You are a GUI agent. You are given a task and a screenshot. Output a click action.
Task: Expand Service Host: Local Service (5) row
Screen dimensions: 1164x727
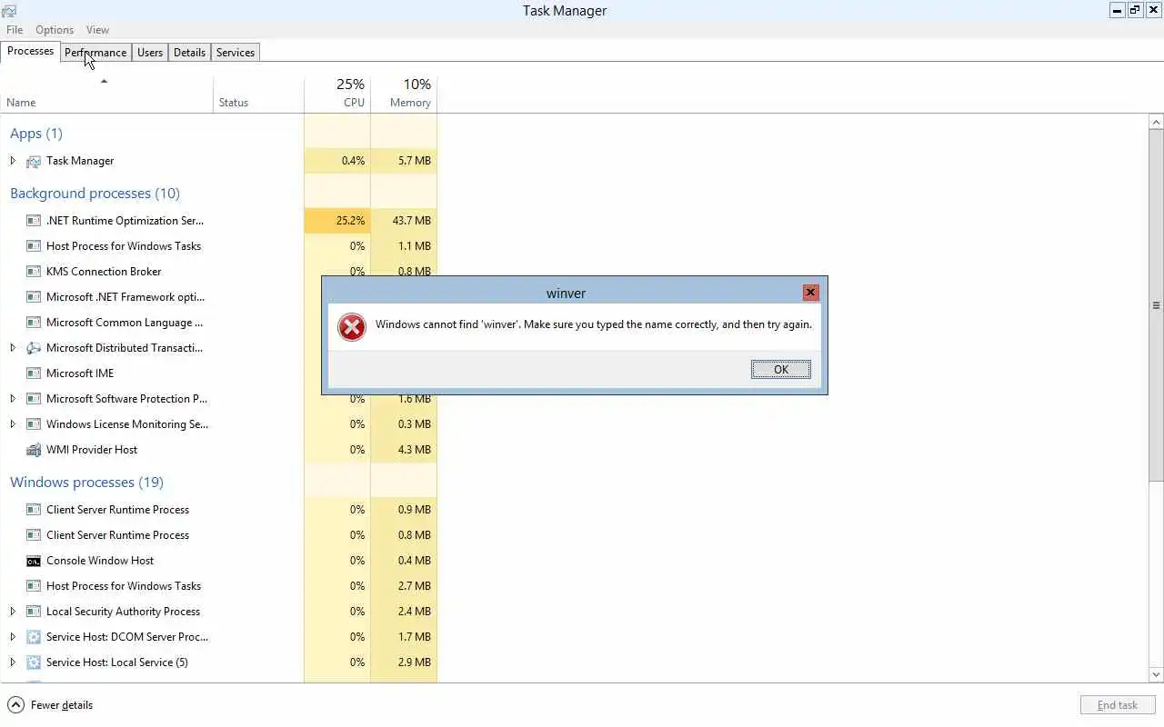pos(13,662)
